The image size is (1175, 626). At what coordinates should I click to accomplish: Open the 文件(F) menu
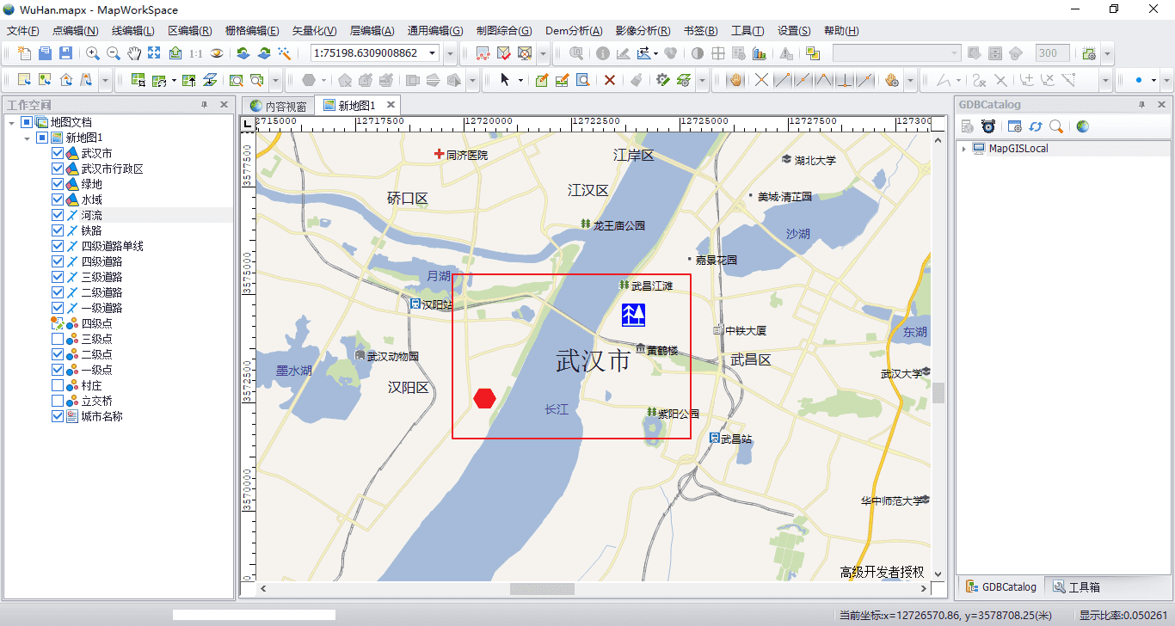[x=23, y=31]
